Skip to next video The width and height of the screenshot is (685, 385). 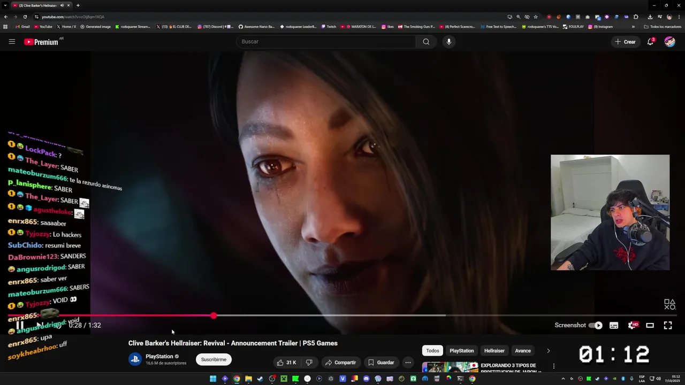(x=40, y=325)
